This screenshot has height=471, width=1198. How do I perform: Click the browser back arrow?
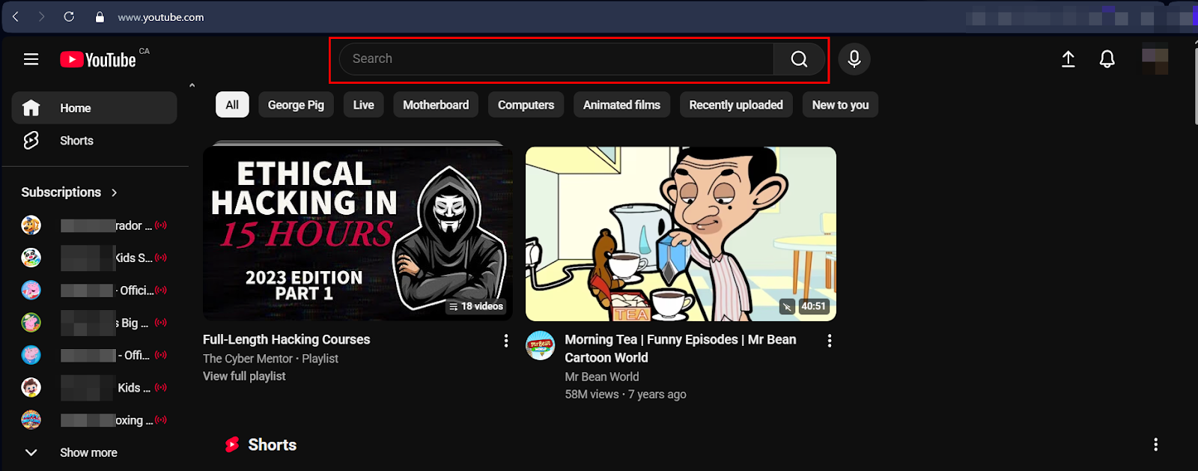pyautogui.click(x=16, y=16)
